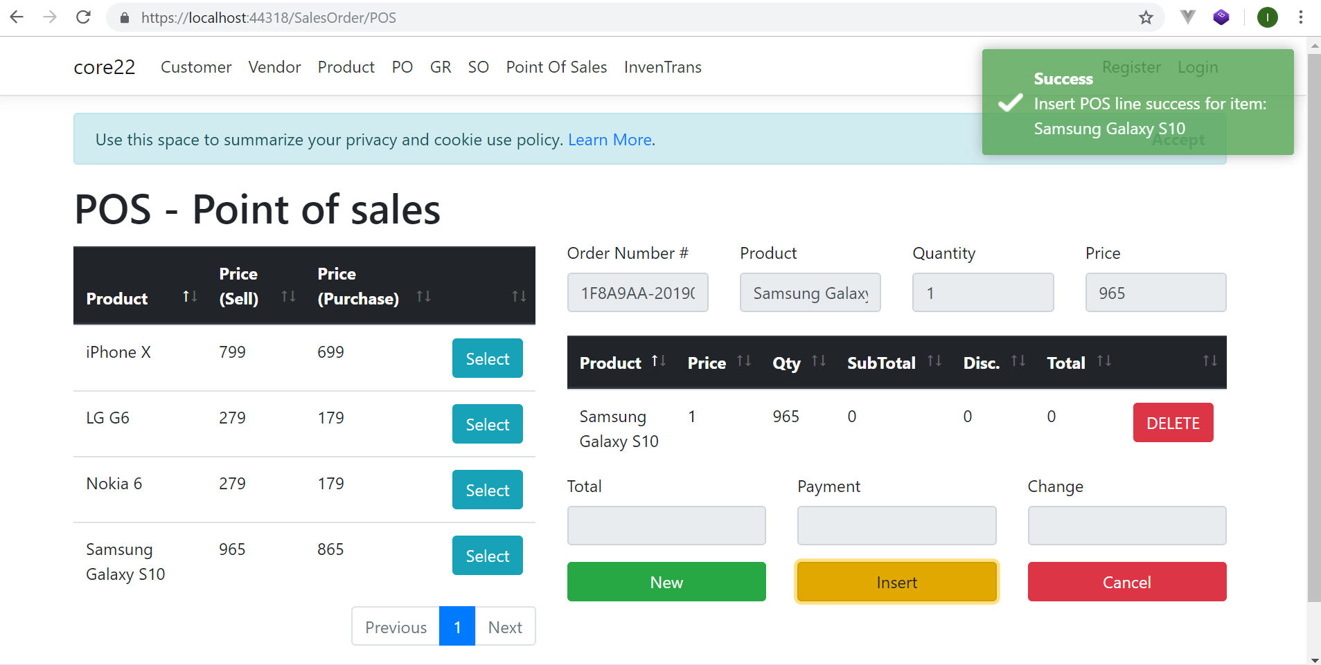Sort order lines by SubTotal column
This screenshot has height=665, width=1321.
click(x=893, y=363)
